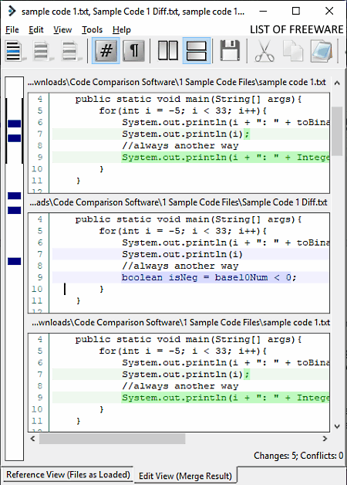Image resolution: width=347 pixels, height=485 pixels.
Task: Click a blue change marker in overview strip
Action: coord(14,124)
